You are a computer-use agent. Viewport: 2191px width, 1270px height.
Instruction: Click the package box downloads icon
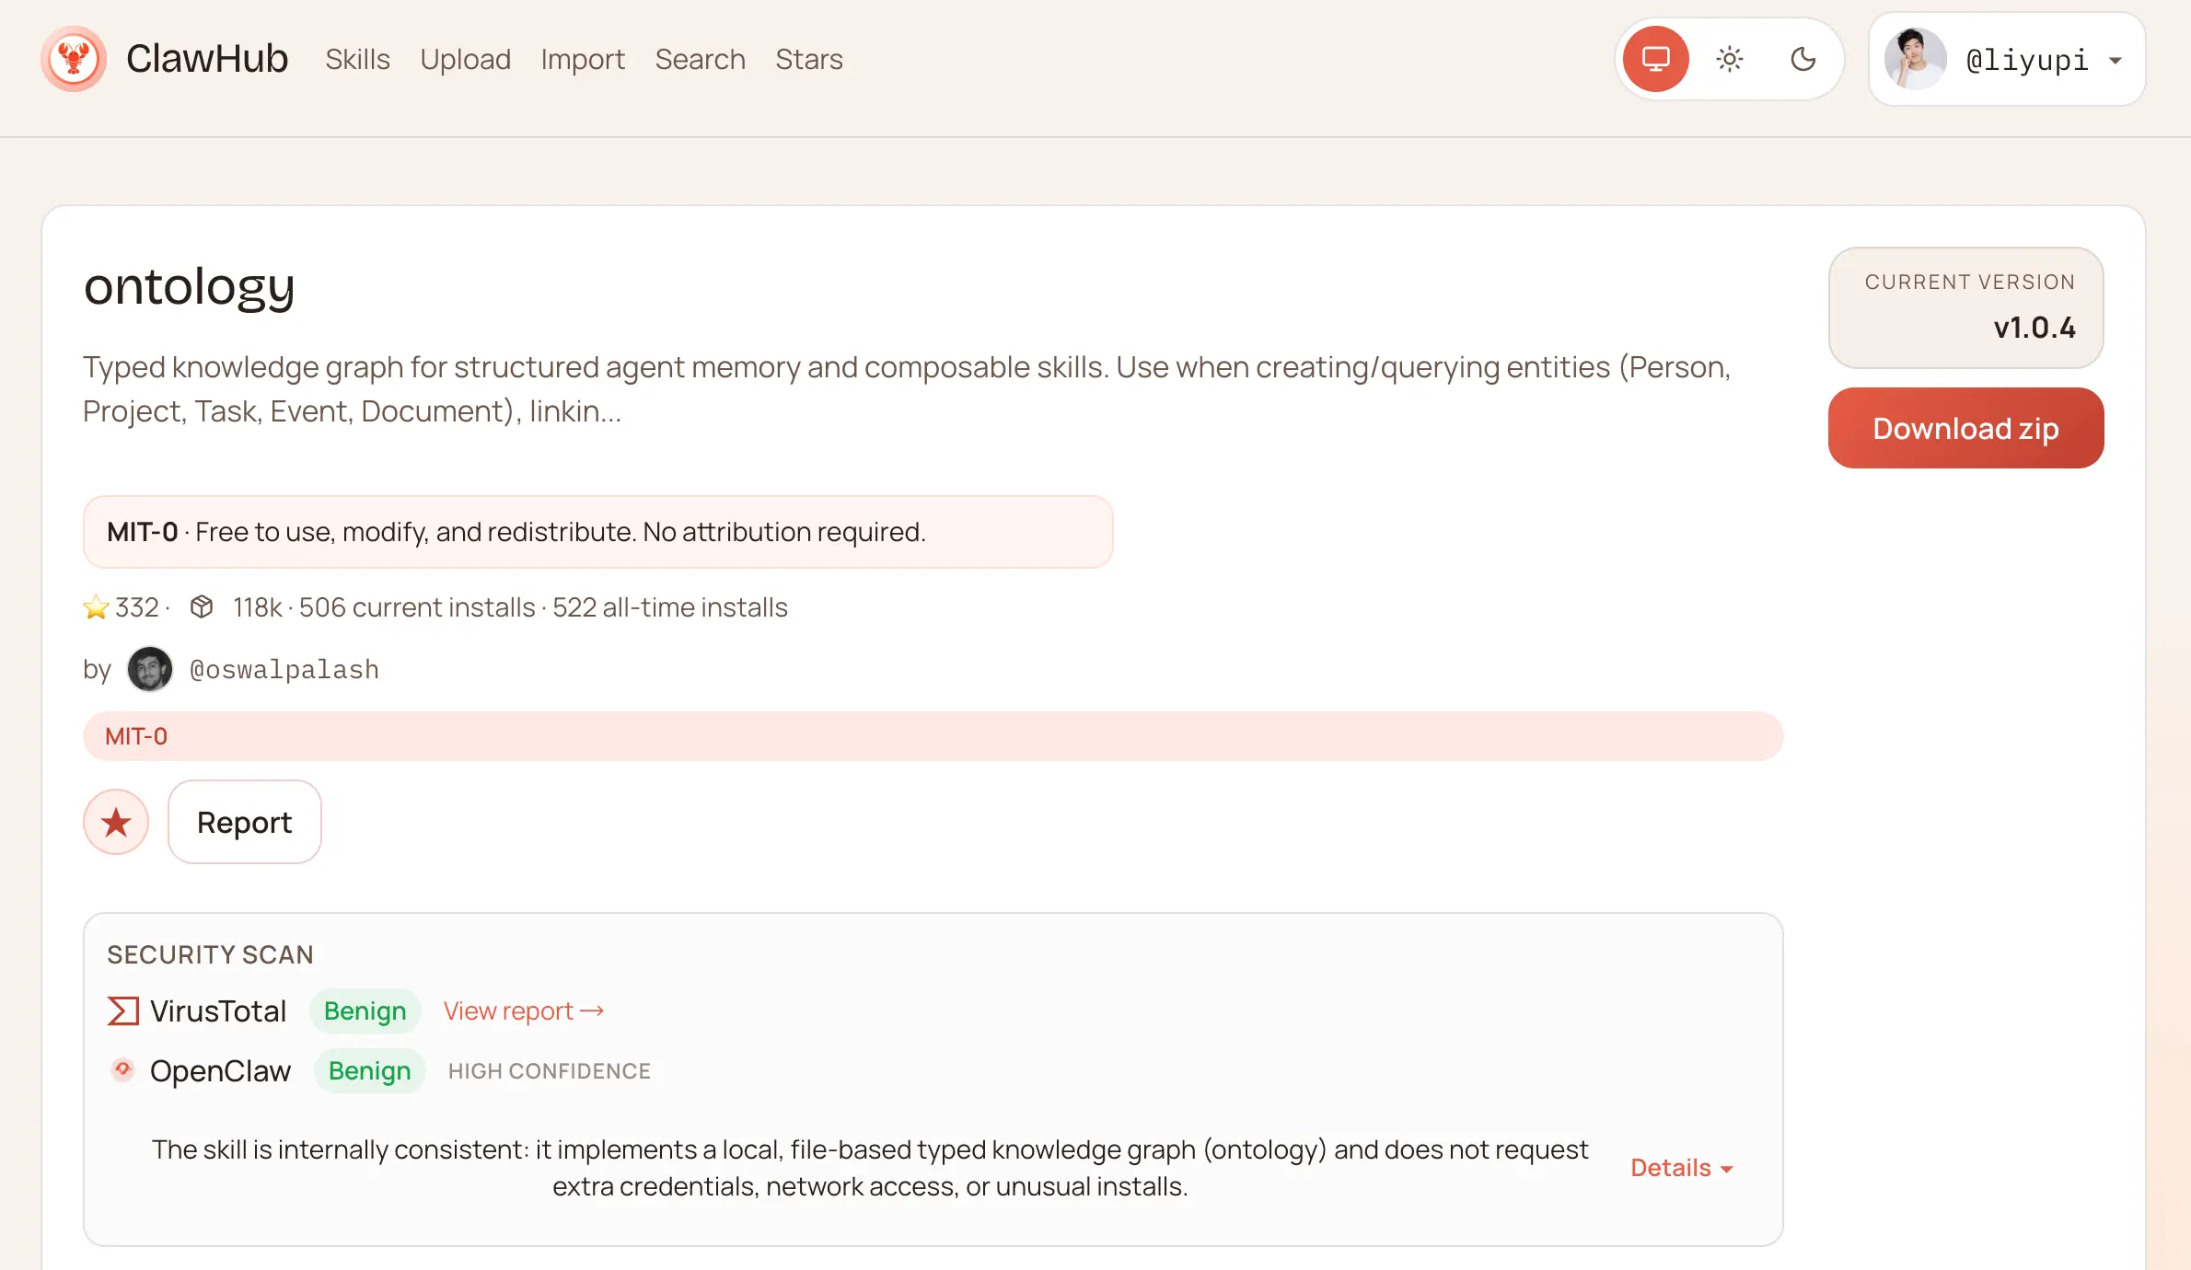tap(202, 606)
